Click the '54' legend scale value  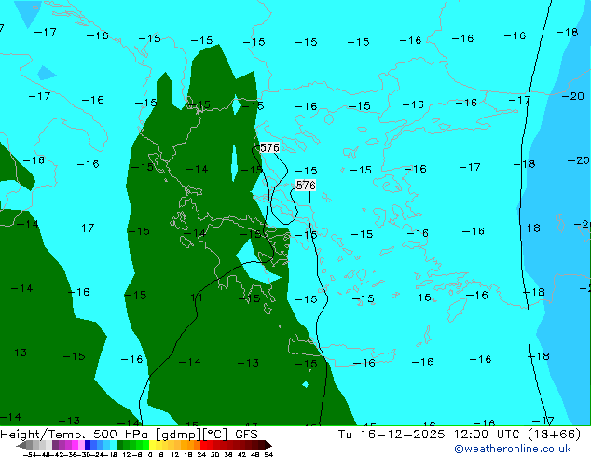268,454
